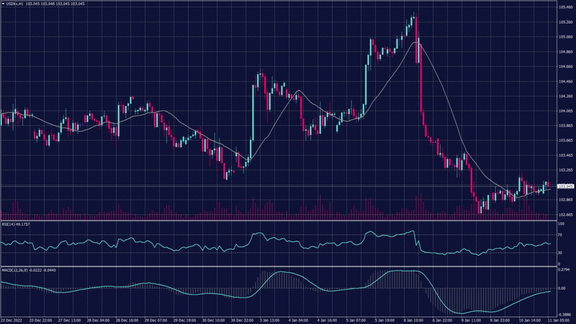Viewport: 576px width, 324px height.
Task: Click the triangle arrow beside USDX+,H1
Action: (x=2, y=3)
